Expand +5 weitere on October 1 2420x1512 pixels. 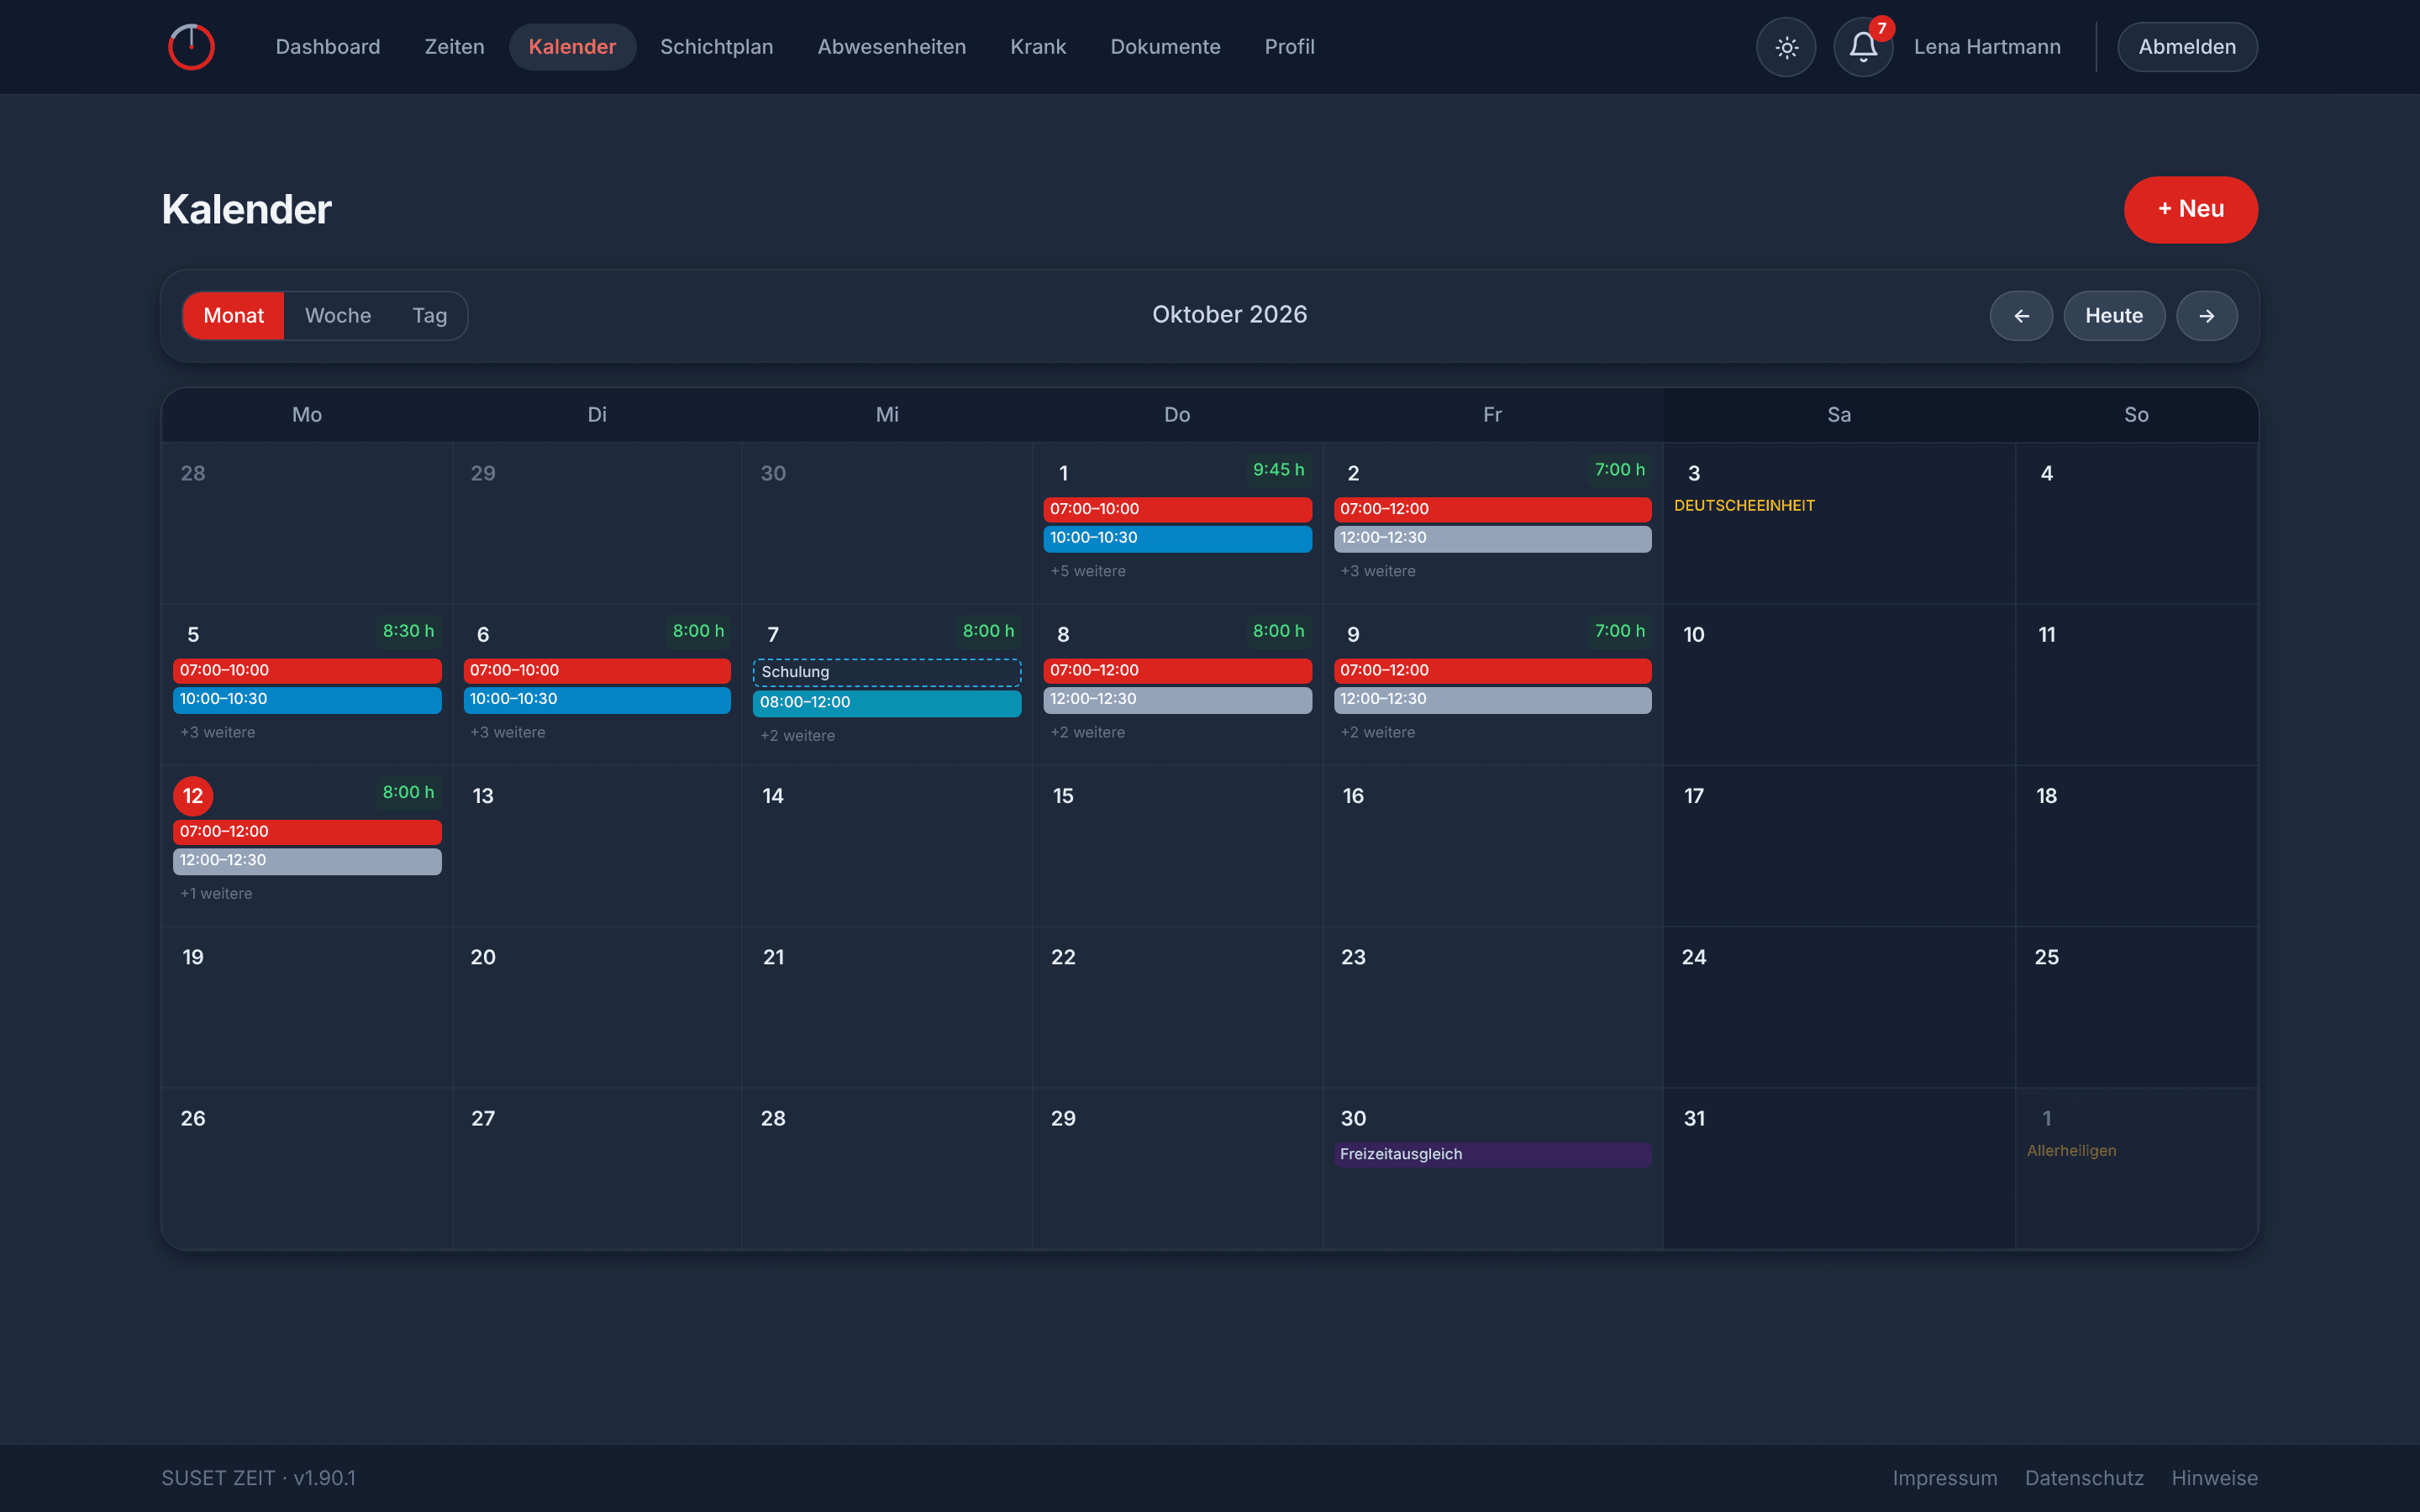(1088, 571)
